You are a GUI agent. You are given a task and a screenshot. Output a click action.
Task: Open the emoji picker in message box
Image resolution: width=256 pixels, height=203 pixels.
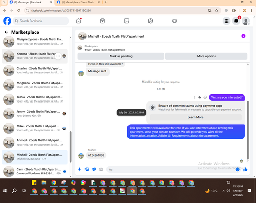[x=238, y=169]
